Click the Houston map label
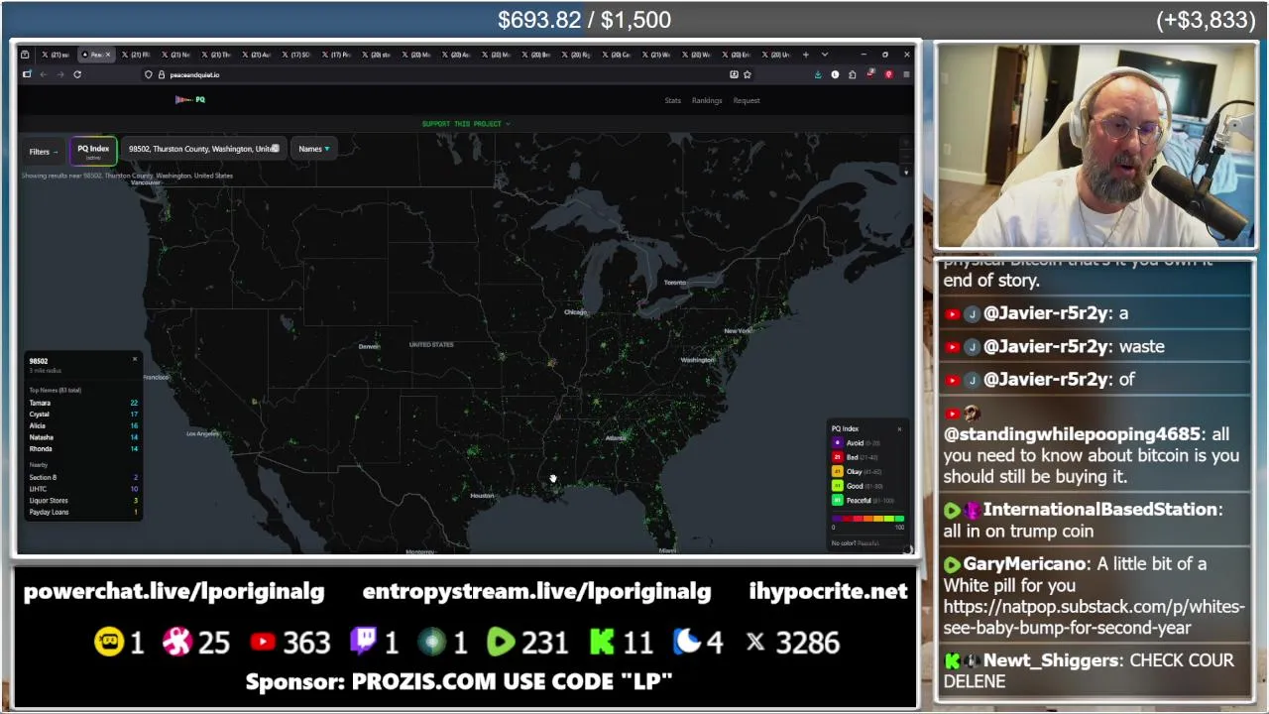The image size is (1269, 714). tap(482, 495)
